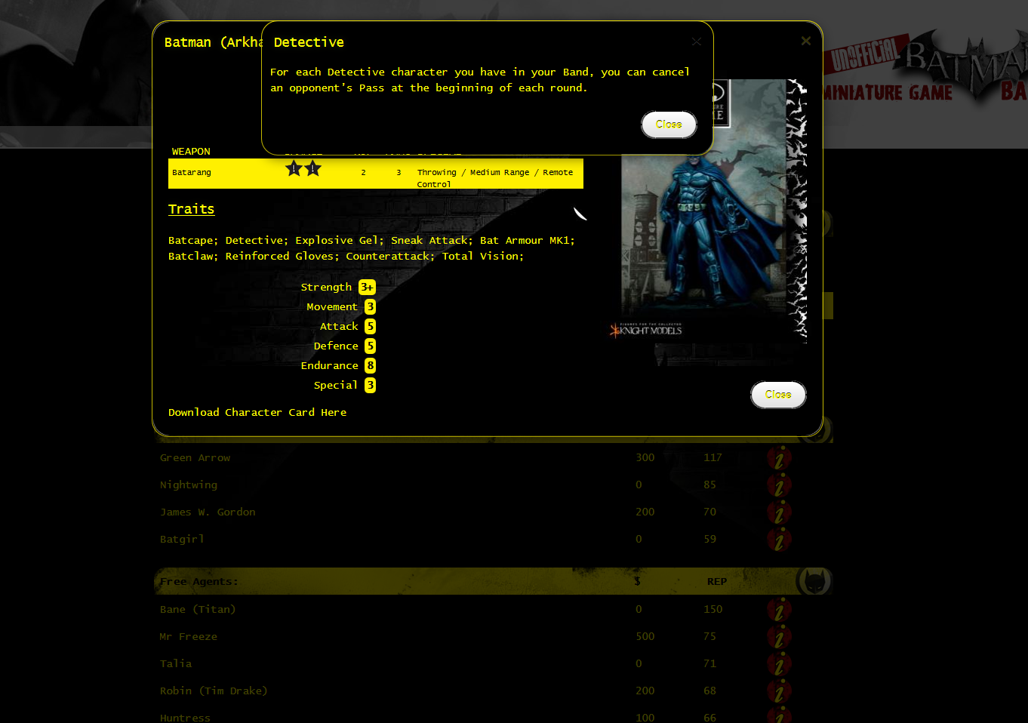Select Talia in Free Agents
Screen dimensions: 1028x723
tap(176, 663)
